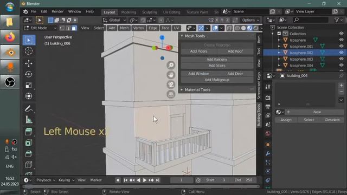Viewport: 347px width, 195px height.
Task: Enable vertex select mode
Action: coord(62,28)
